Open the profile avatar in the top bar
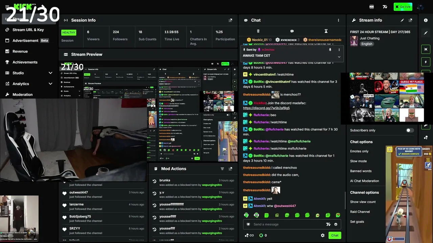This screenshot has height=243, width=433. (420, 7)
